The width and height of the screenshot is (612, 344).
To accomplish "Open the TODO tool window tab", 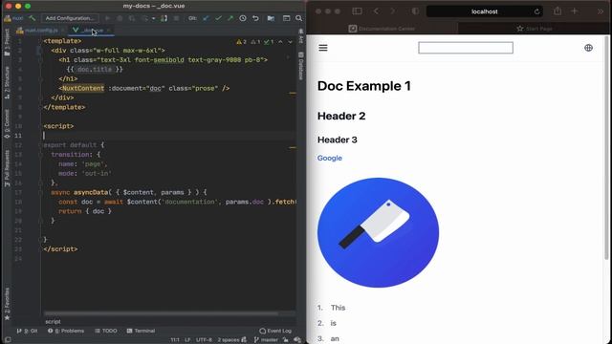I will tap(106, 331).
